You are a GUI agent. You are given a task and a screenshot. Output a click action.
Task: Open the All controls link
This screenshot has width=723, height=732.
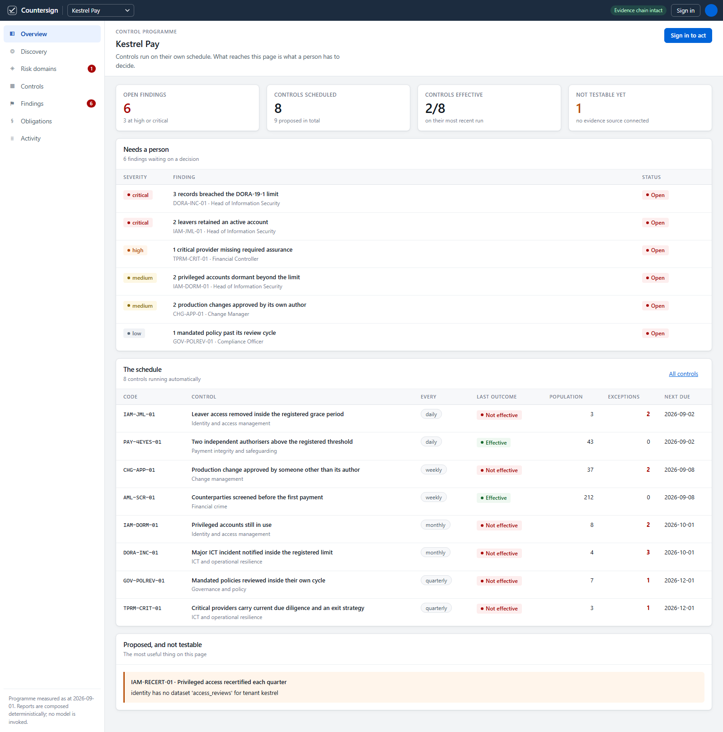684,374
